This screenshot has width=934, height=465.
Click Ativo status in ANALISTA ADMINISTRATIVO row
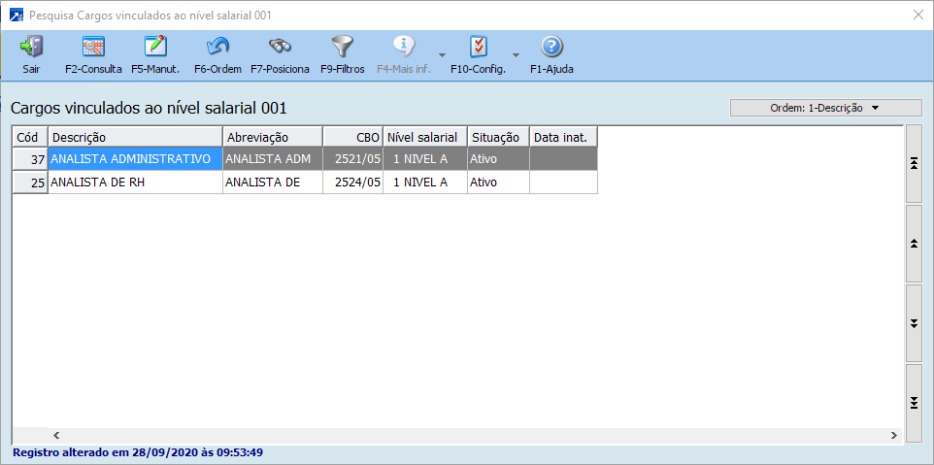tap(499, 159)
